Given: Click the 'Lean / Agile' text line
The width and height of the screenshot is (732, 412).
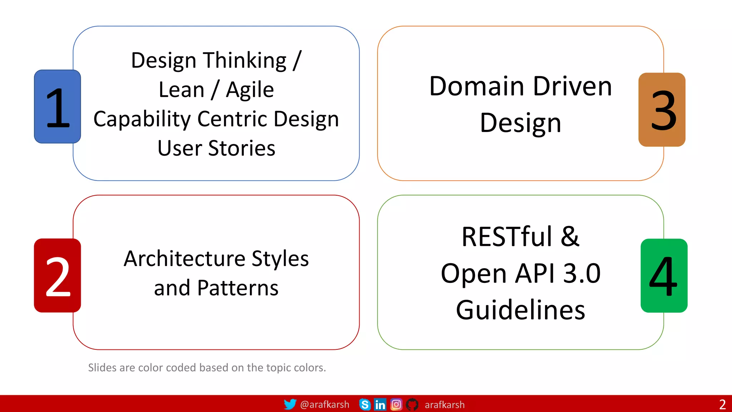Looking at the screenshot, I should pyautogui.click(x=216, y=89).
